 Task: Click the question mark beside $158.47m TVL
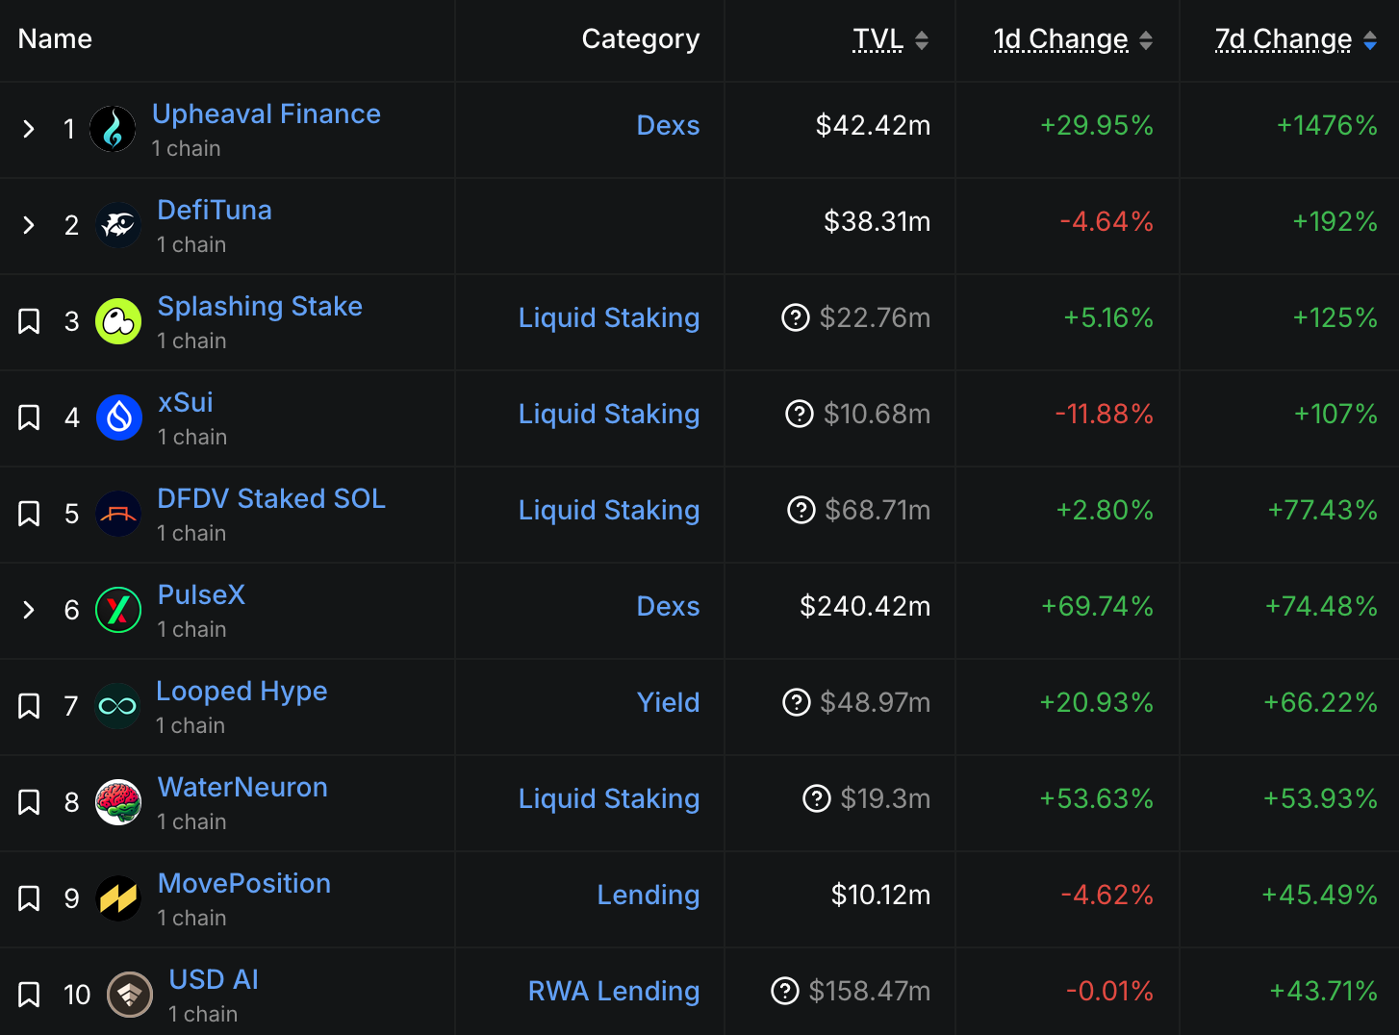tap(785, 991)
